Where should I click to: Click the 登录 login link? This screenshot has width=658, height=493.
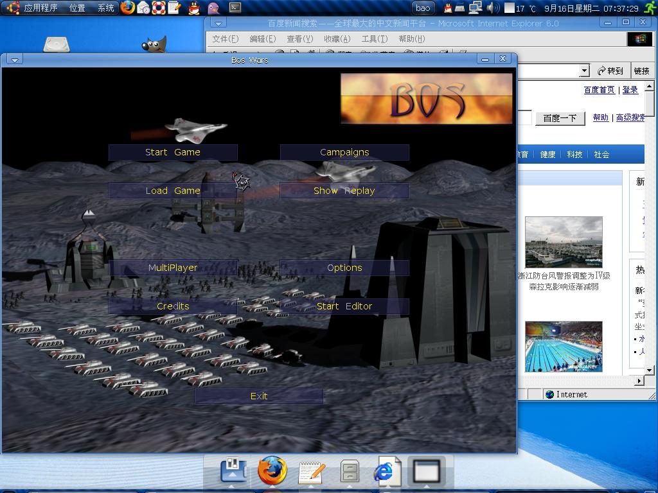pyautogui.click(x=630, y=90)
